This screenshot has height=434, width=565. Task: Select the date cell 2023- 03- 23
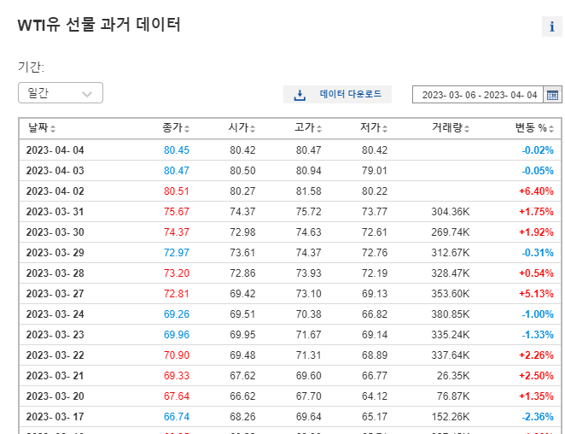coord(55,335)
